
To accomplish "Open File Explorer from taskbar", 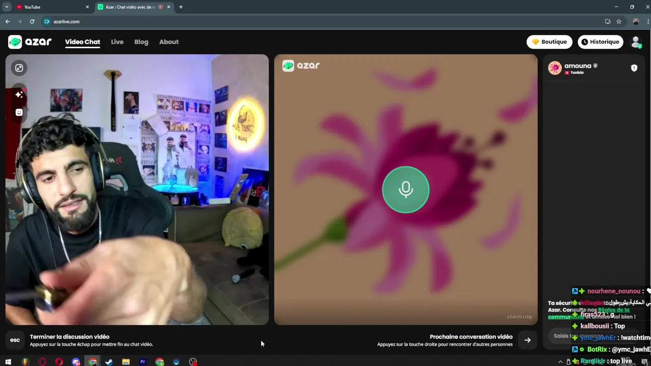I will [126, 362].
